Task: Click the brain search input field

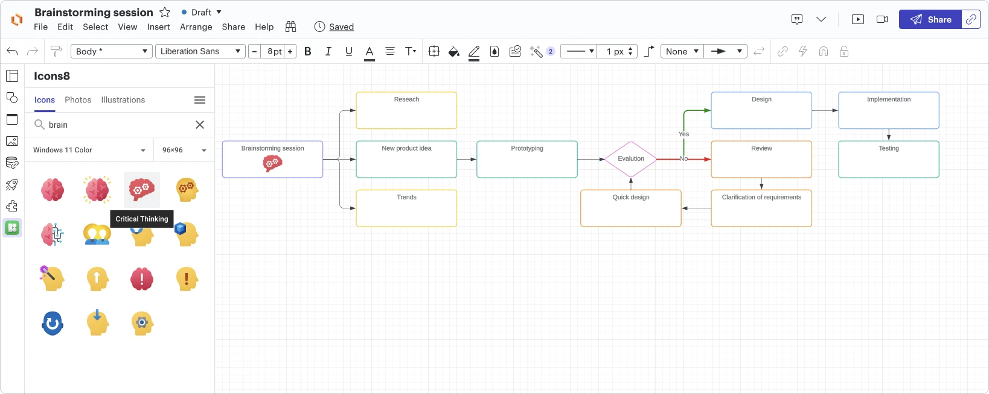Action: (x=118, y=125)
